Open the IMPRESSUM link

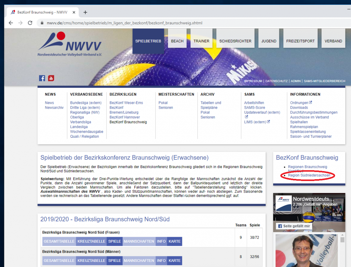coord(253,81)
